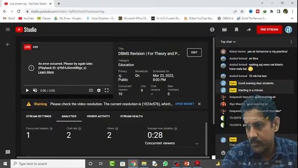Go back in browser history
The width and height of the screenshot is (298, 168).
coord(5,11)
